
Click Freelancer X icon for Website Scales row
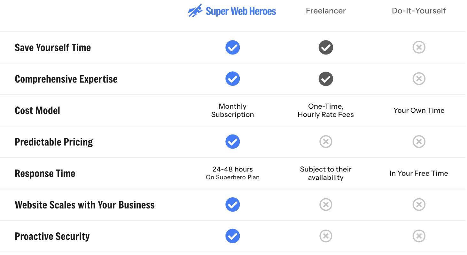pyautogui.click(x=326, y=204)
